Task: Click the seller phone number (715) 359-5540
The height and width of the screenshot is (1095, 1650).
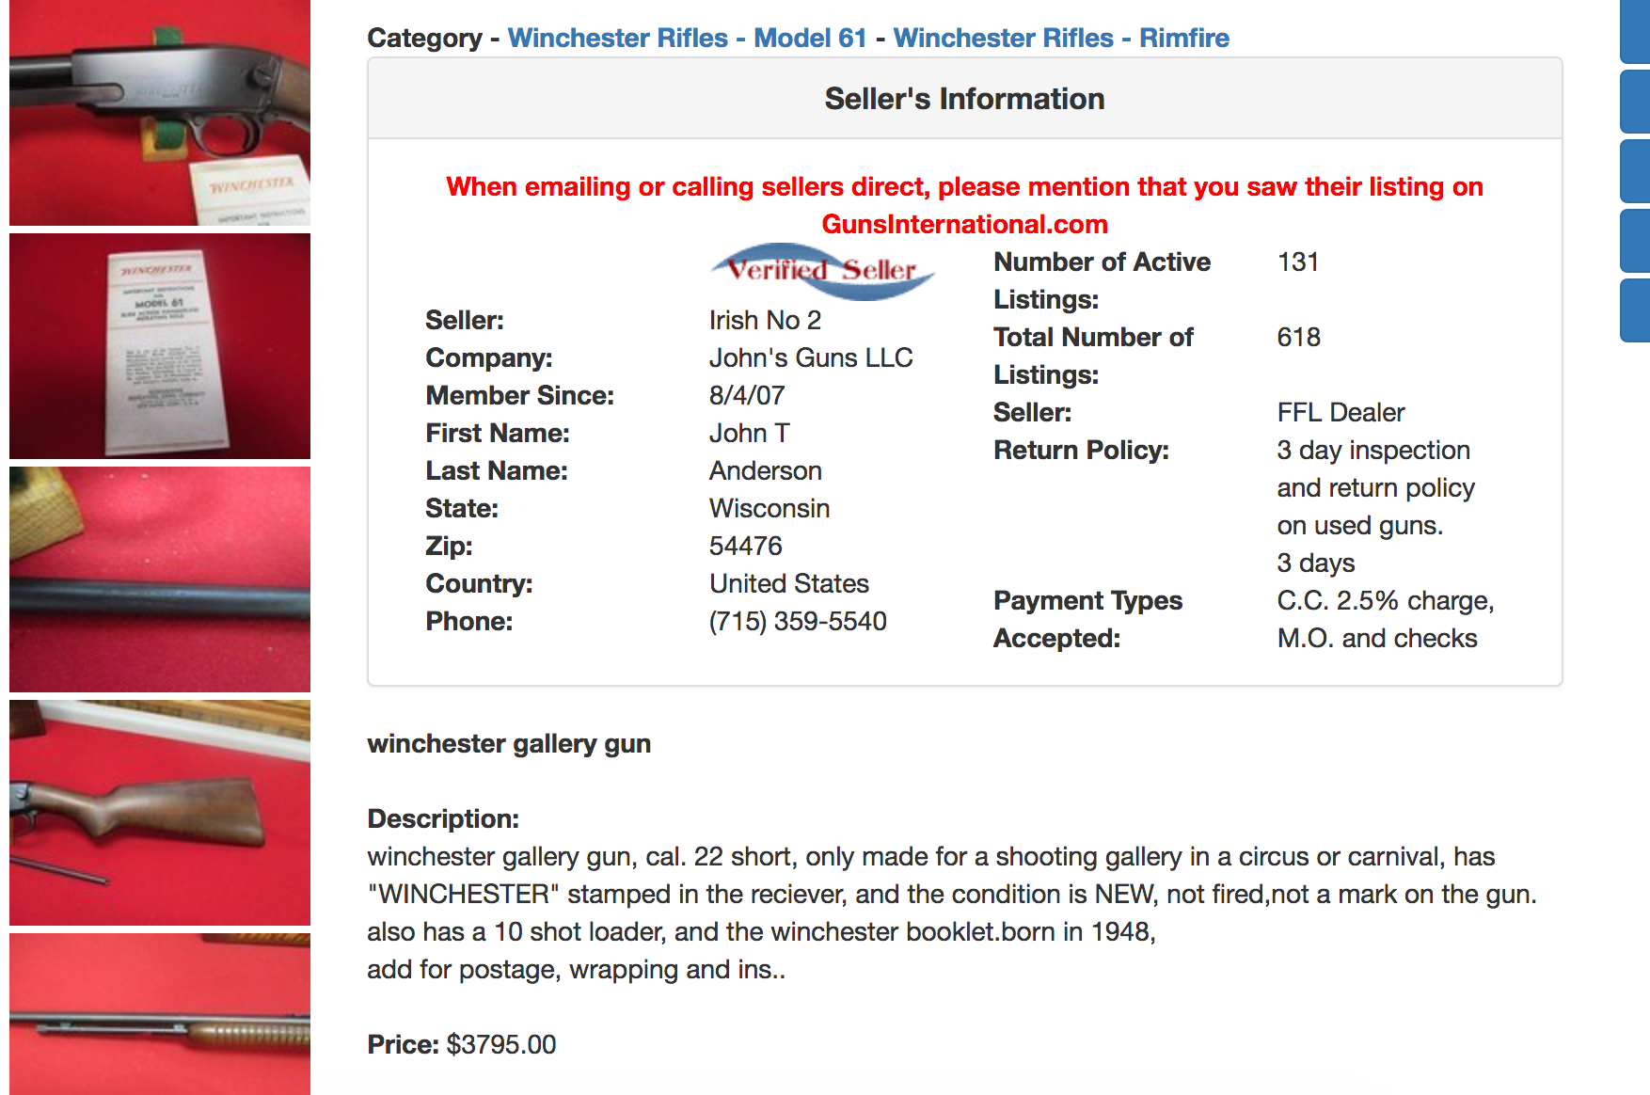Action: click(798, 621)
